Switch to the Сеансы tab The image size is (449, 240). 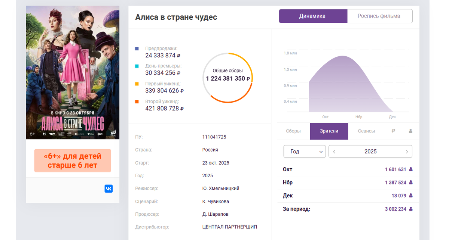click(x=366, y=131)
